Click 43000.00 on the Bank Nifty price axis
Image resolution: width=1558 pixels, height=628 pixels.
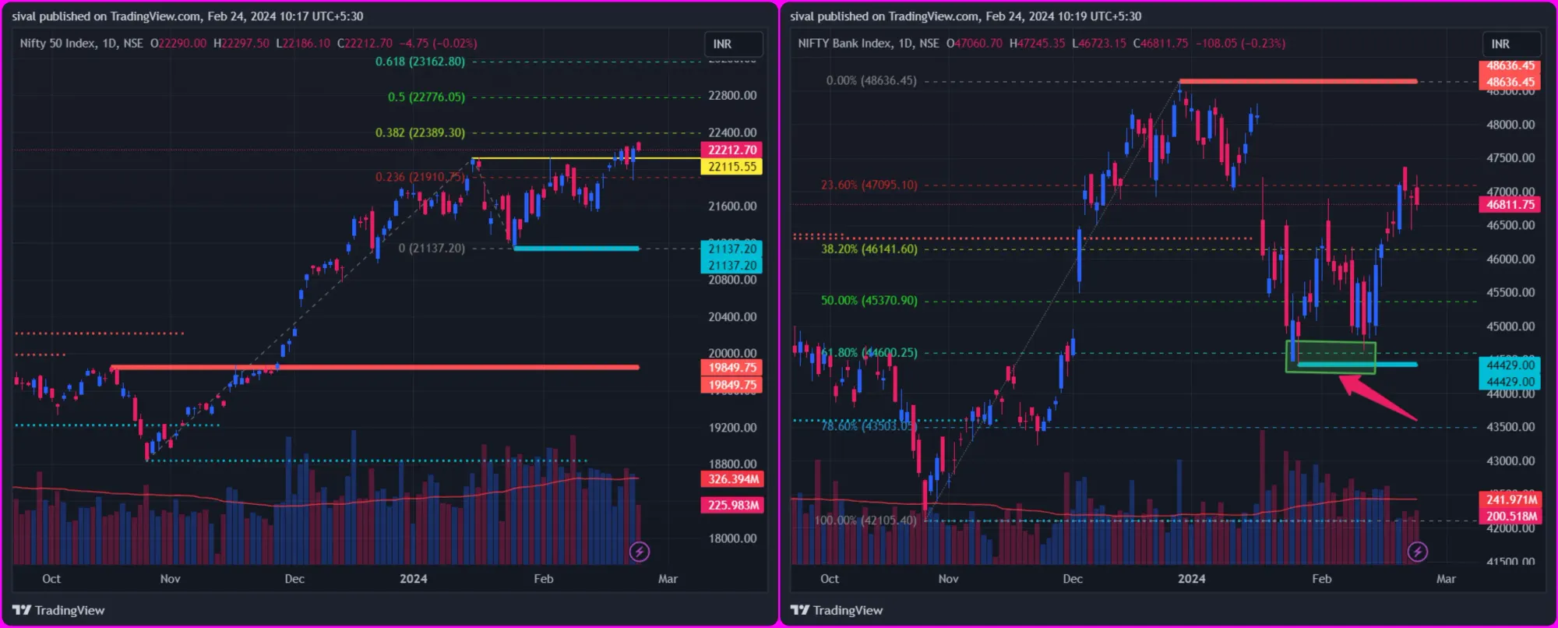[x=1510, y=461]
